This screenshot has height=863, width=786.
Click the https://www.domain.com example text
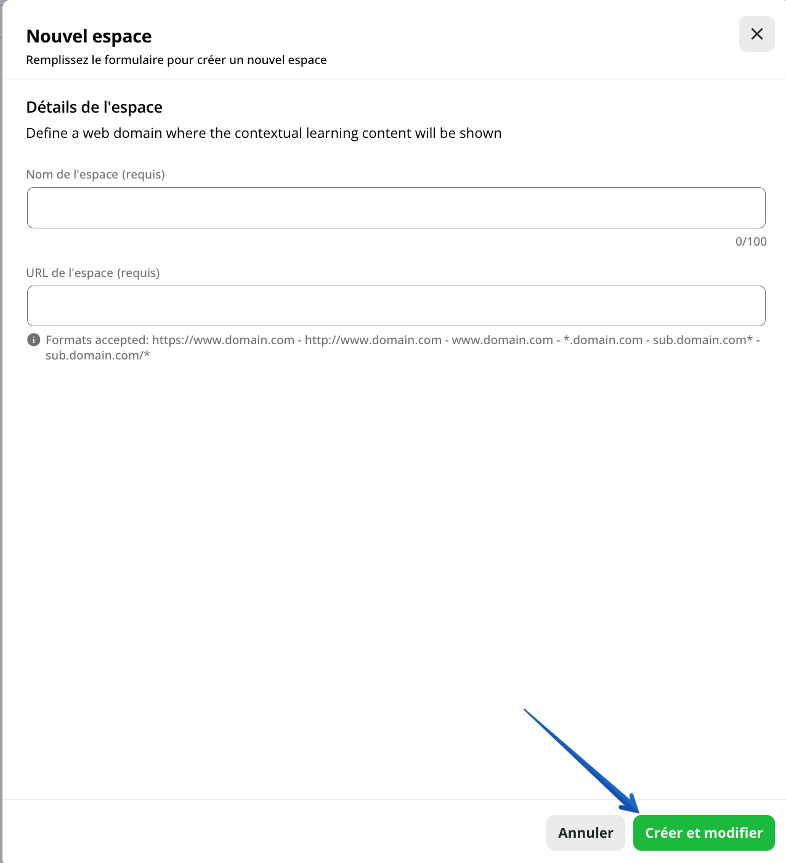(223, 340)
